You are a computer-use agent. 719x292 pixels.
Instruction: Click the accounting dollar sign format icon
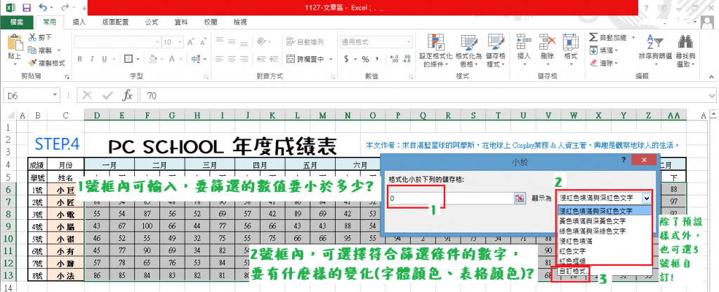(347, 59)
